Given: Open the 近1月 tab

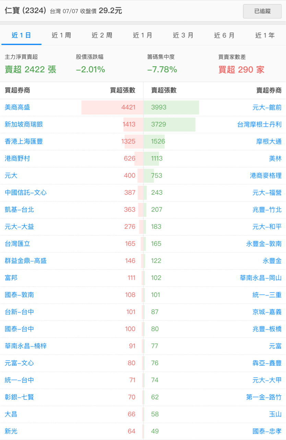Looking at the screenshot, I should [x=143, y=35].
